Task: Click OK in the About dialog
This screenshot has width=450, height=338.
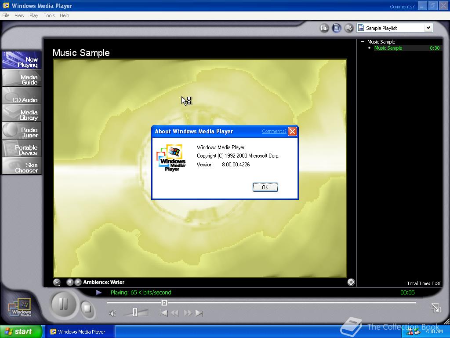Action: click(265, 187)
